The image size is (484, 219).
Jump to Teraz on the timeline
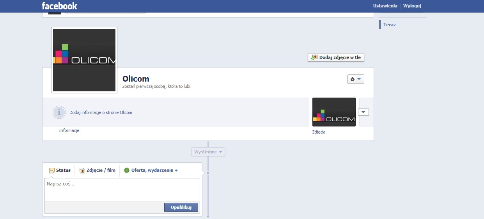point(389,25)
